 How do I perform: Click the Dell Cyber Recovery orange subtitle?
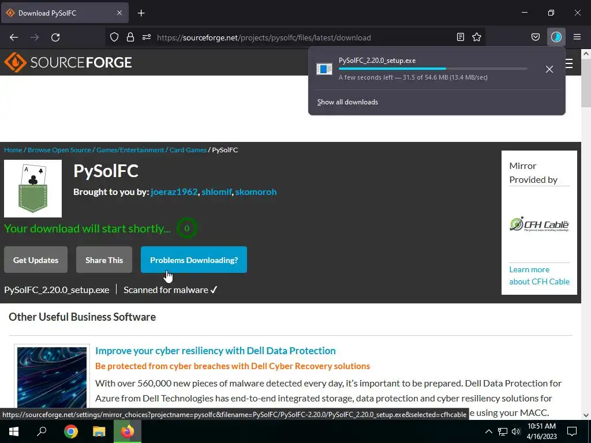[233, 366]
